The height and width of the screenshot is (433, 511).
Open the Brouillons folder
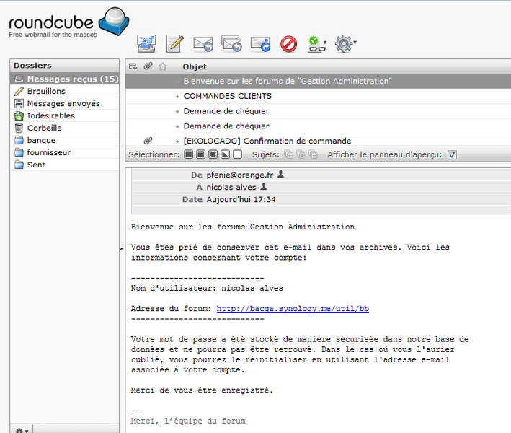coord(65,92)
